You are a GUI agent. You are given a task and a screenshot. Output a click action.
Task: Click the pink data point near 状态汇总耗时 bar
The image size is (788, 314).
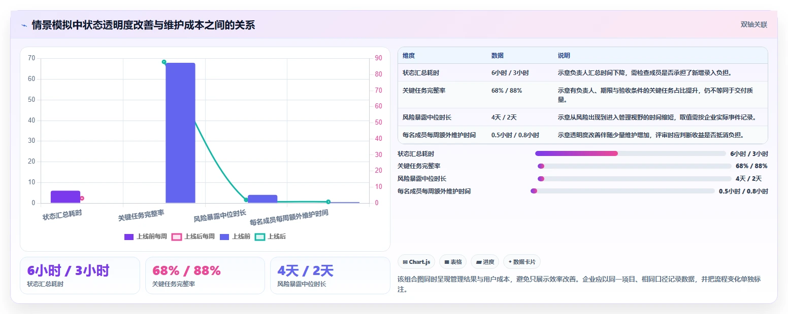(82, 198)
